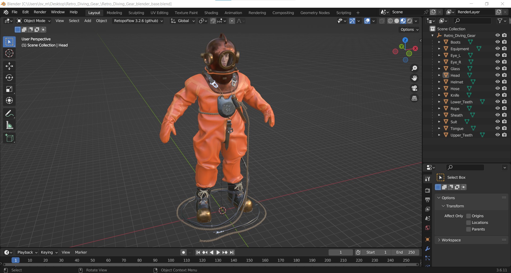Open RetopoFlow 3.2.6 dropdown menu
Screen dimensions: 511x273
(x=138, y=21)
